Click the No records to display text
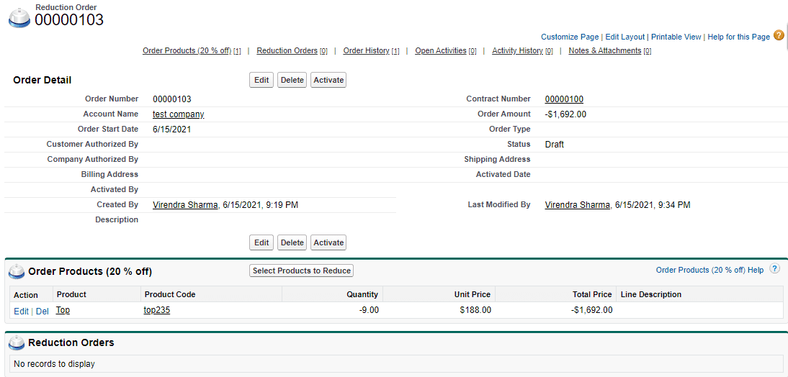This screenshot has width=788, height=377. click(x=54, y=364)
